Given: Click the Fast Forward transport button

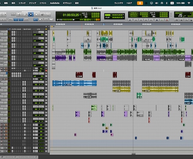Looking at the screenshot, I should tap(146, 20).
